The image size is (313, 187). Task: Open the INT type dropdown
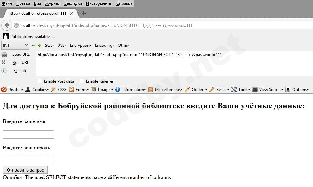[x=15, y=45]
